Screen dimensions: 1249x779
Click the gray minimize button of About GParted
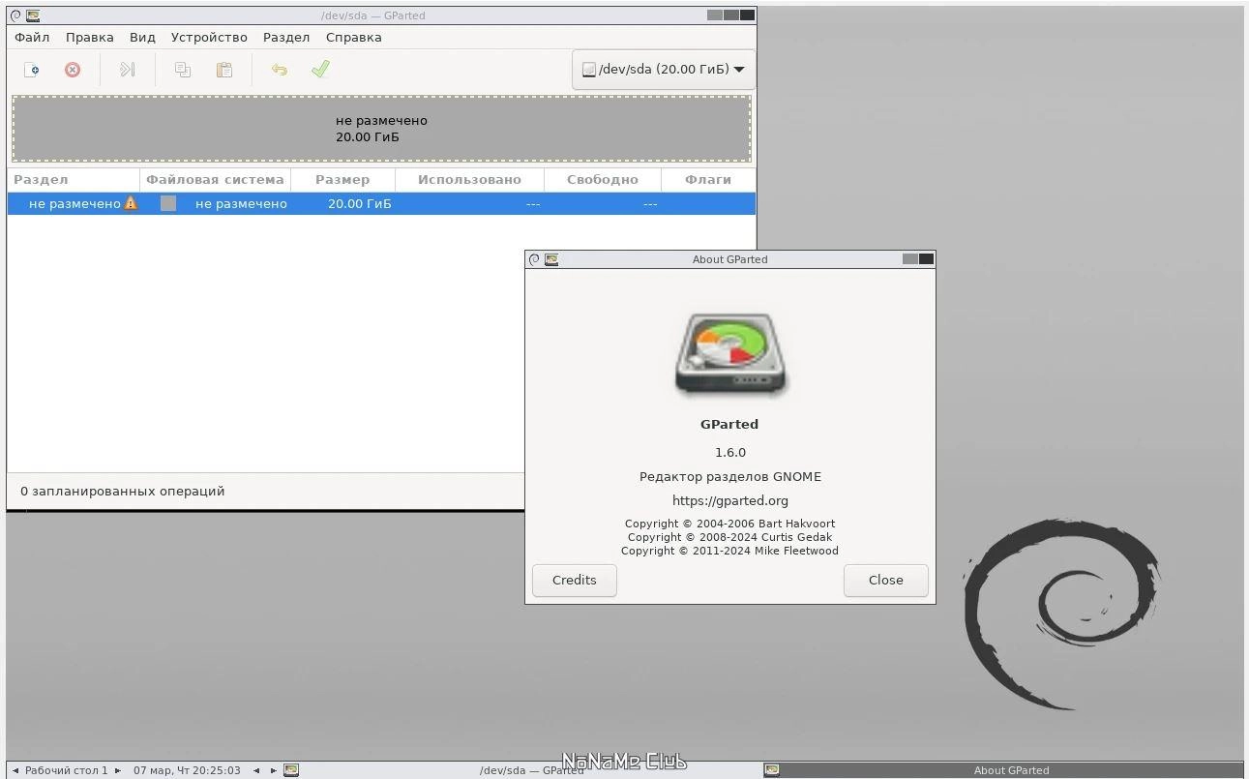click(909, 259)
